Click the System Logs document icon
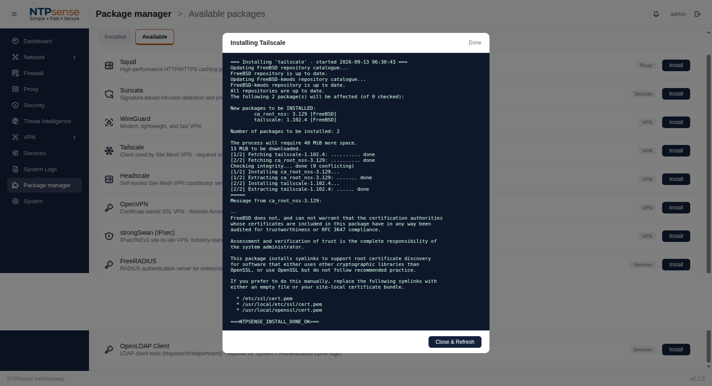The width and height of the screenshot is (712, 386). [16, 169]
